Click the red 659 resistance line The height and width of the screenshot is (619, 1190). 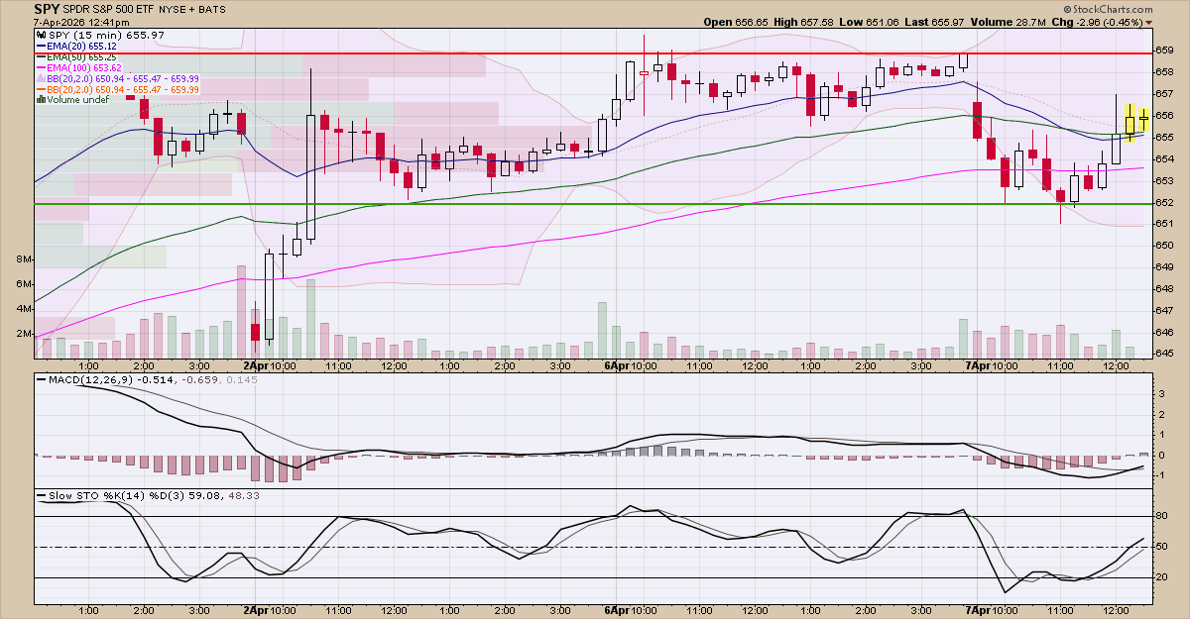coord(593,52)
